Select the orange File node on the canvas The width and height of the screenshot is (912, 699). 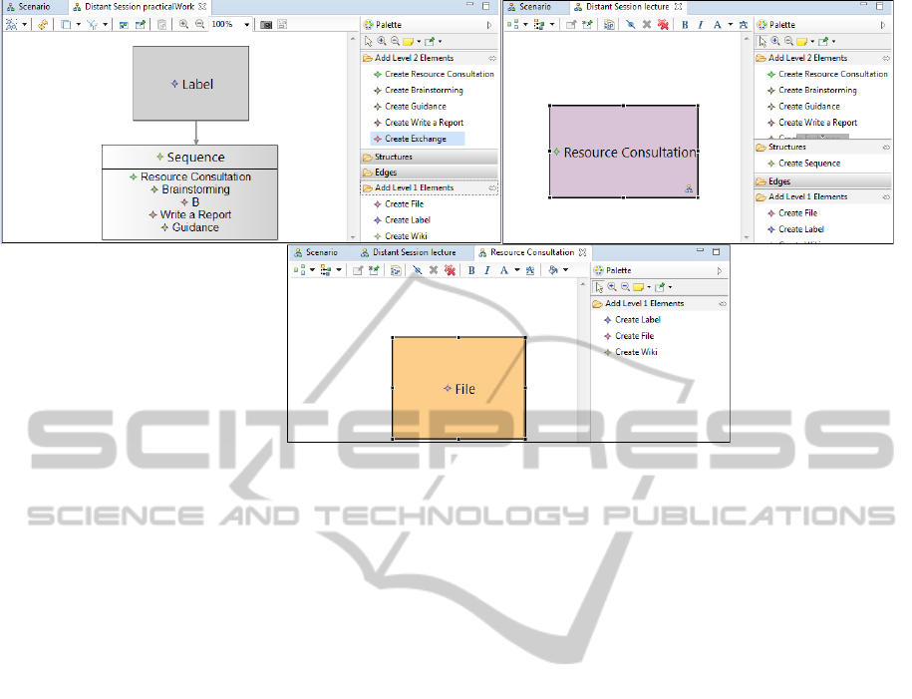[x=458, y=388]
